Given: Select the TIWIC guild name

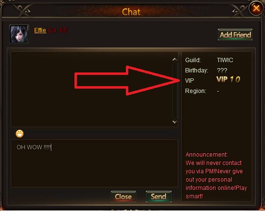Looking at the screenshot, I should 225,60.
